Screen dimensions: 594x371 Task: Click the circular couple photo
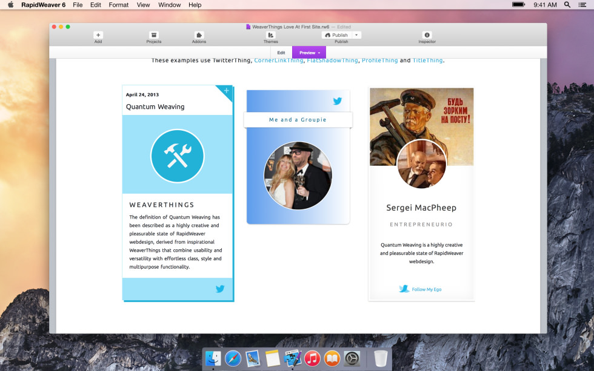[298, 176]
